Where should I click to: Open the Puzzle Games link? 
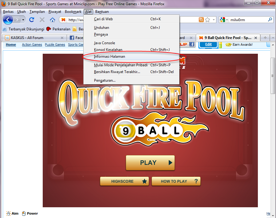(55, 45)
